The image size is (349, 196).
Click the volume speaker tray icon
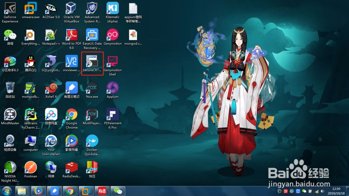pyautogui.click(x=322, y=191)
